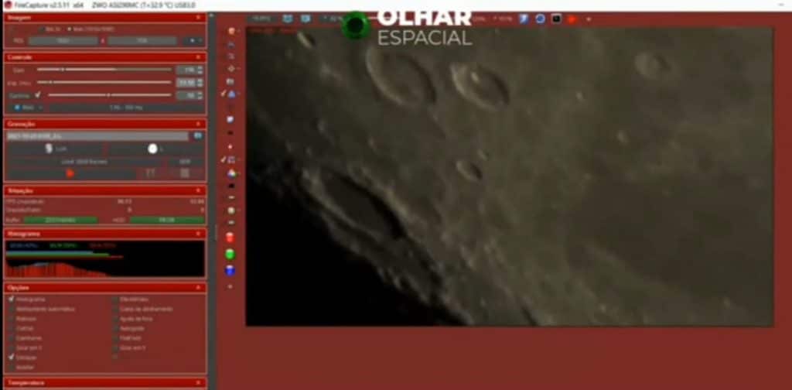Image resolution: width=792 pixels, height=390 pixels.
Task: Click the exposure value spinner
Action: point(189,82)
